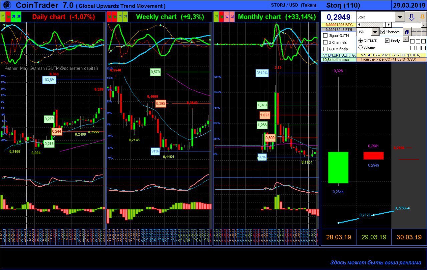Click the 2612% level label on Monthly chart
The image size is (427, 270).
click(x=262, y=73)
